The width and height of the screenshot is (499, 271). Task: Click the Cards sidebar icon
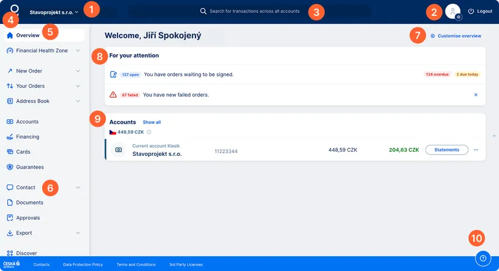pyautogui.click(x=10, y=152)
